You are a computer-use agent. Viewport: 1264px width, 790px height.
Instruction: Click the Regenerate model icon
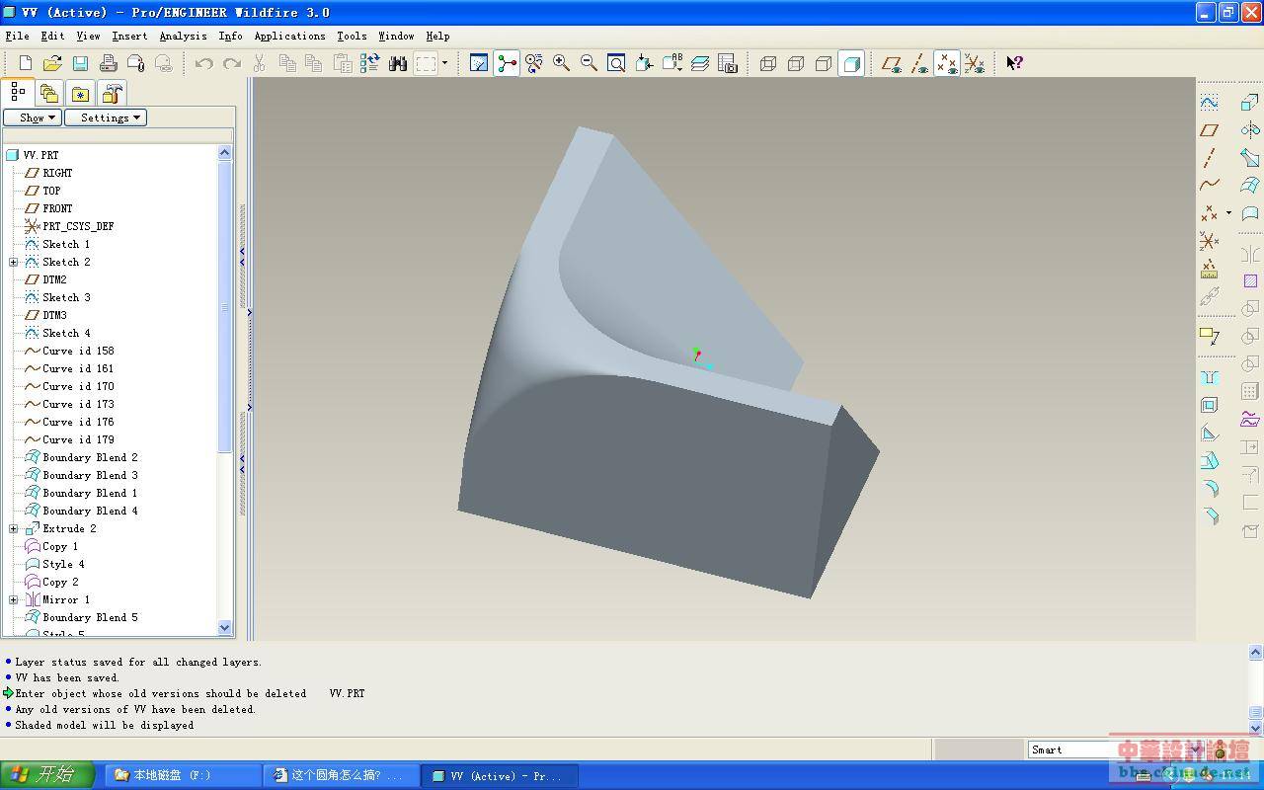pyautogui.click(x=370, y=63)
